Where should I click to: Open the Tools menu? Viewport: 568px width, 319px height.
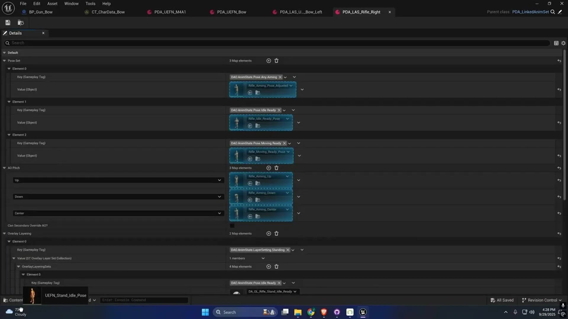click(90, 4)
